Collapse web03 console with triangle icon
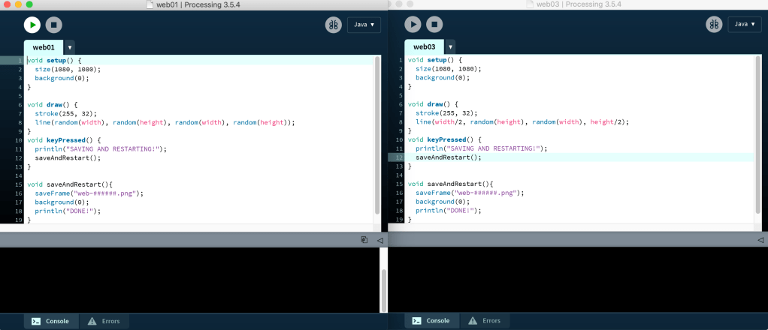 [760, 240]
